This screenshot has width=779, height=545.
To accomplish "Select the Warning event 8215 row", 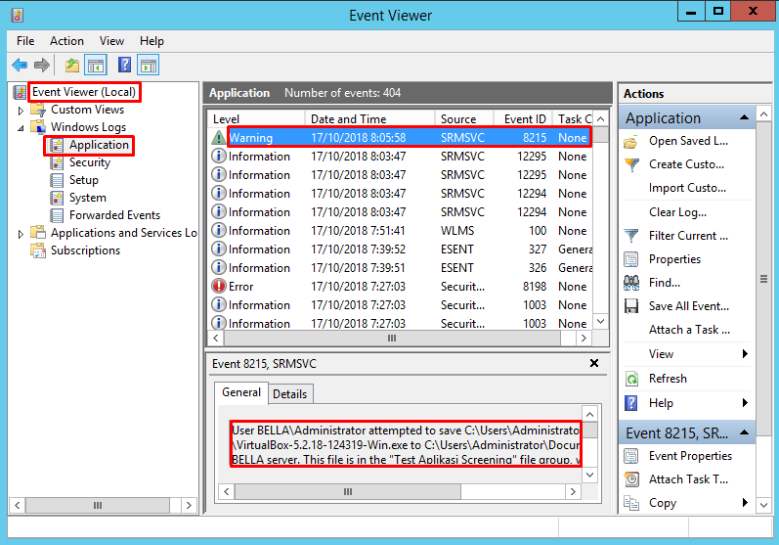I will (401, 137).
